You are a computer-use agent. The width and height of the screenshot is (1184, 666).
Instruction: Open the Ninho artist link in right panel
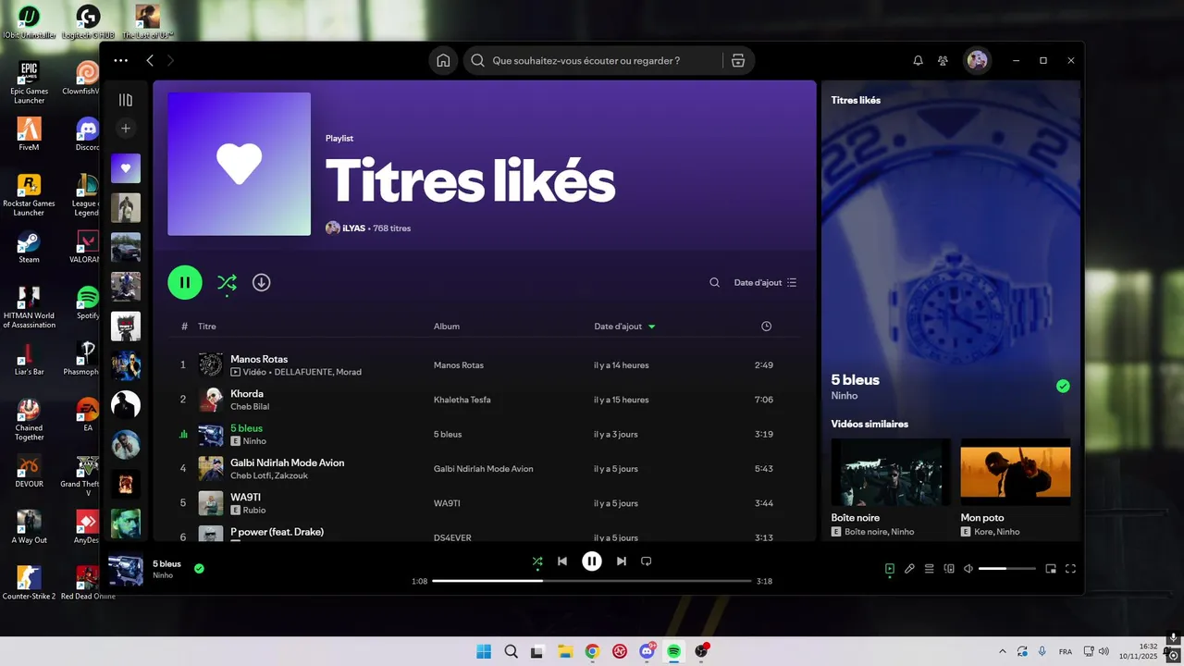pos(845,396)
